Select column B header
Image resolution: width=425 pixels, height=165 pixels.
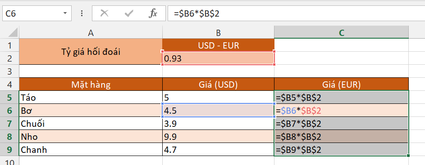tap(218, 32)
